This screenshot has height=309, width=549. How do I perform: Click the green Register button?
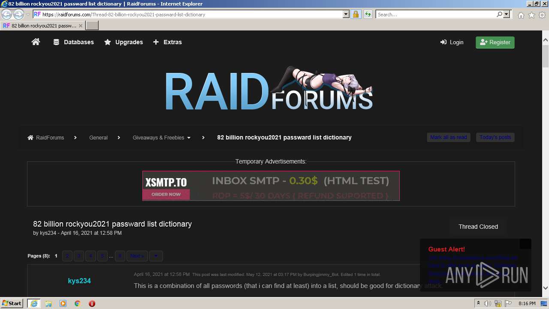[495, 42]
